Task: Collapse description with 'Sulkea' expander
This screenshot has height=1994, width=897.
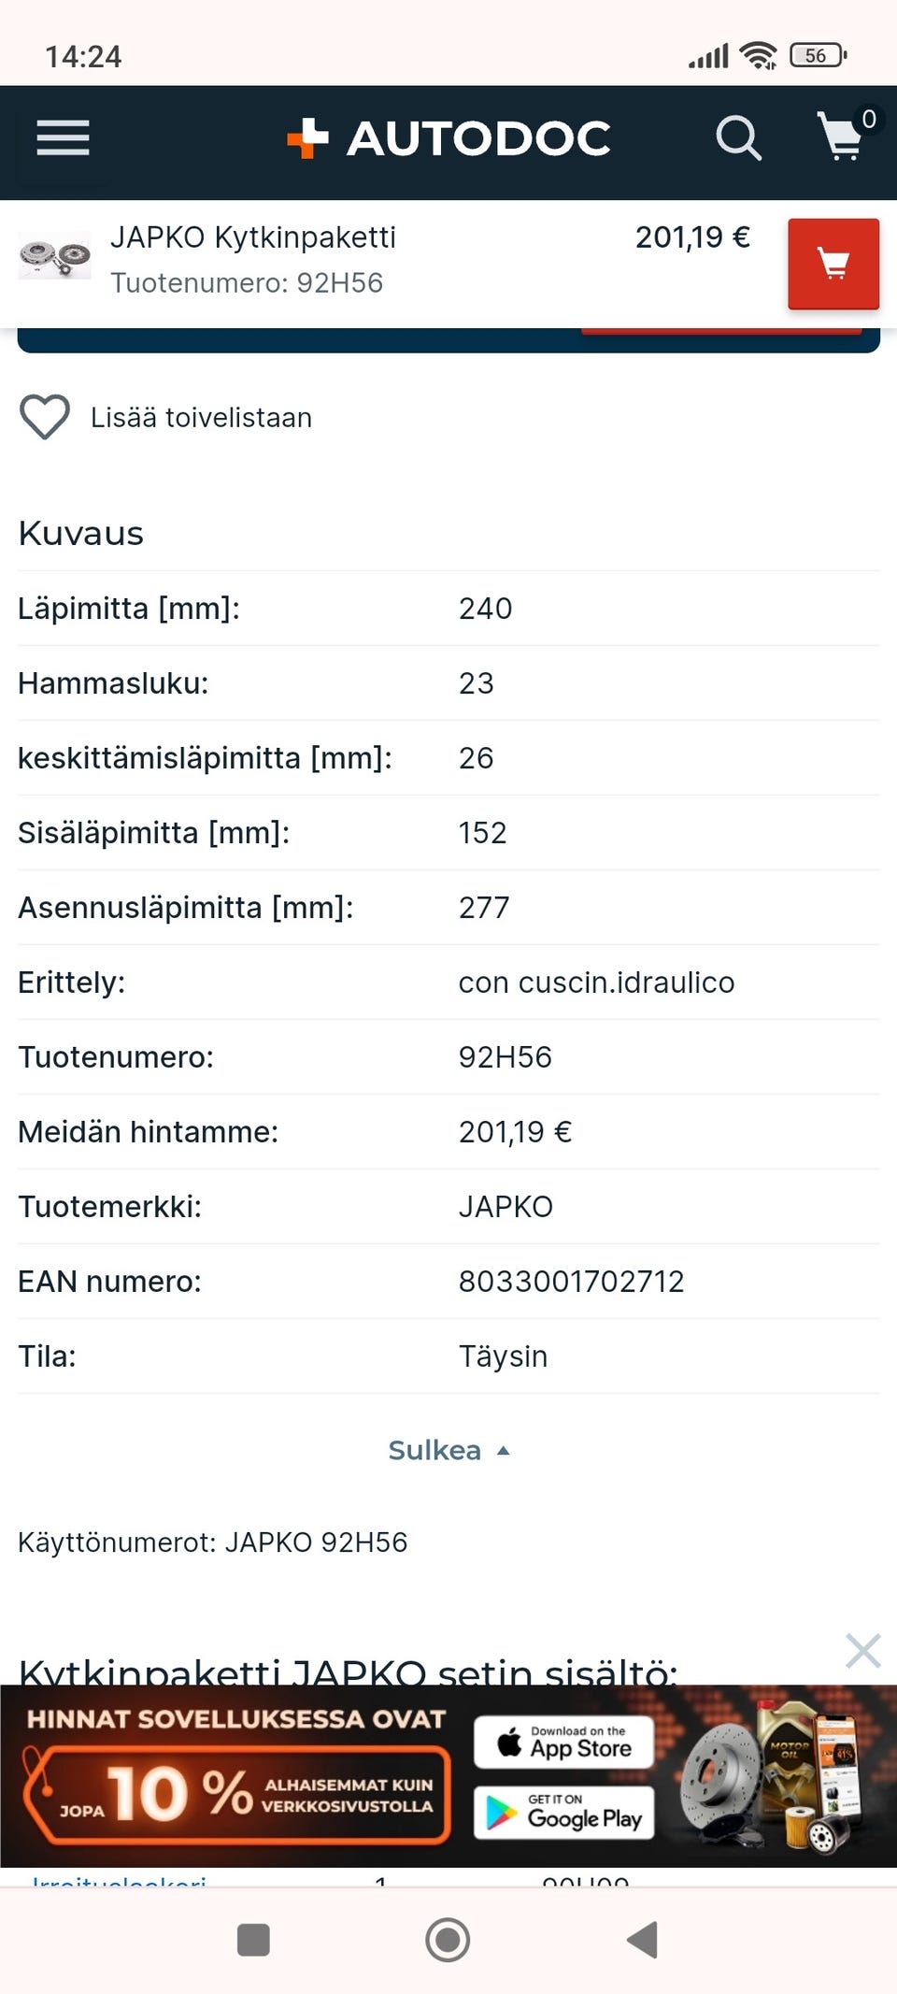Action: tap(448, 1450)
